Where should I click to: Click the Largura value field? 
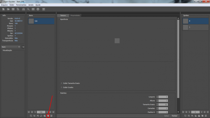point(163,97)
